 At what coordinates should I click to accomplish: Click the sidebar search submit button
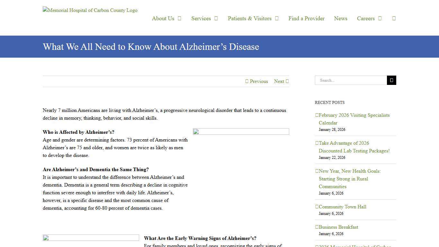[x=391, y=80]
